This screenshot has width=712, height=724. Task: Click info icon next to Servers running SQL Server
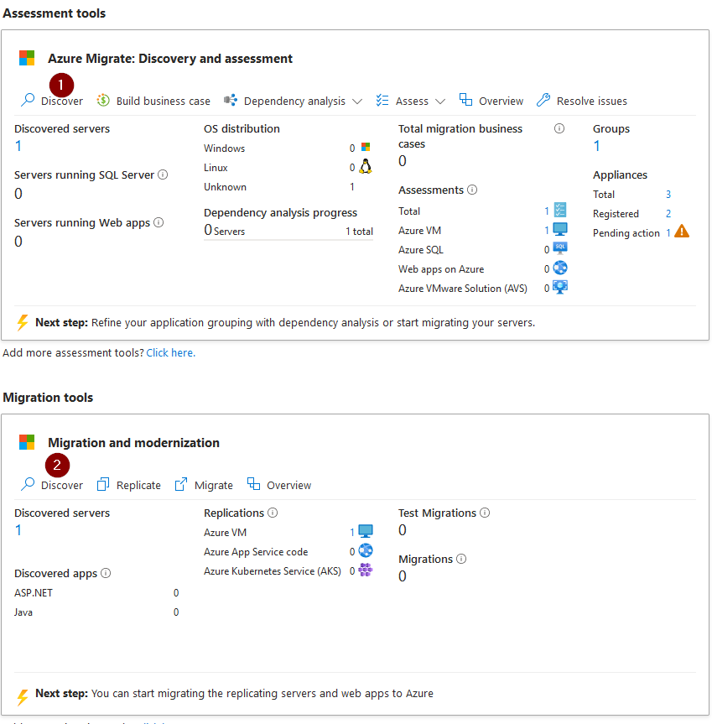click(x=163, y=174)
